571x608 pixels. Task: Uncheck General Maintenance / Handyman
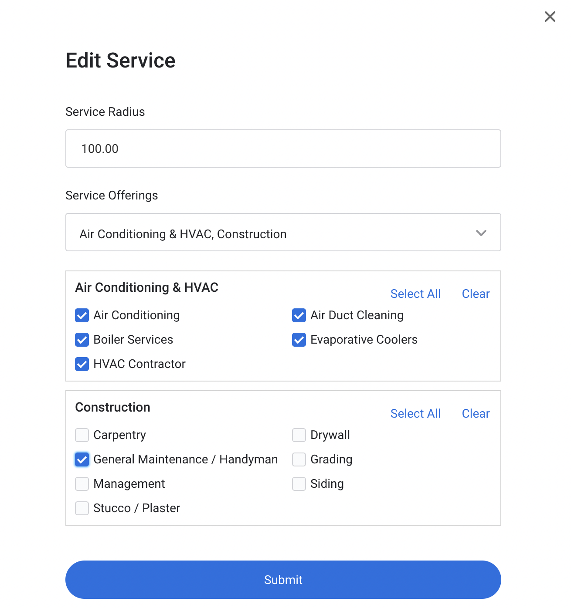pyautogui.click(x=82, y=459)
